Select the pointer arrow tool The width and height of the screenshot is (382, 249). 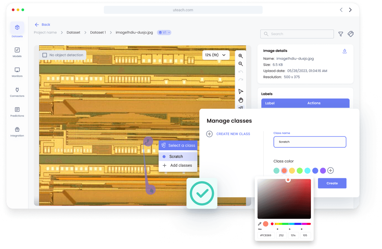tap(241, 92)
